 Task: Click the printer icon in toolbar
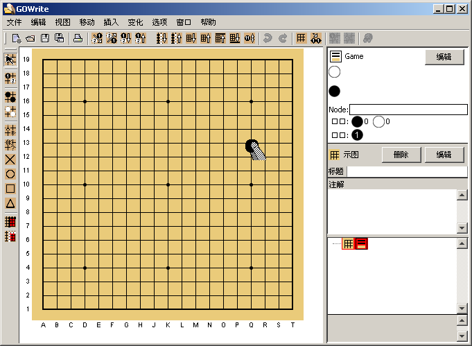[x=78, y=38]
